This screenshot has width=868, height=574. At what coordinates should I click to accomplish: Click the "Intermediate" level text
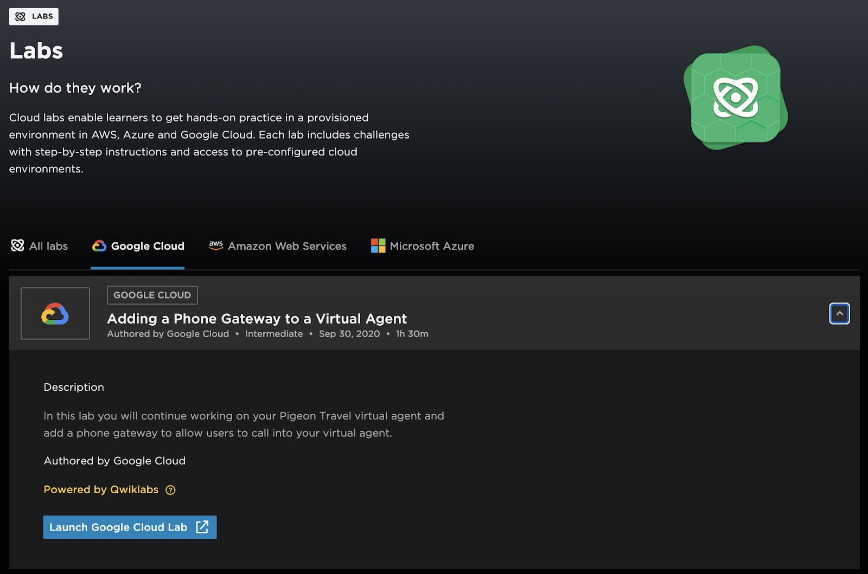pos(274,334)
